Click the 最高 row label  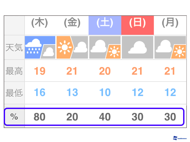[x=14, y=71]
